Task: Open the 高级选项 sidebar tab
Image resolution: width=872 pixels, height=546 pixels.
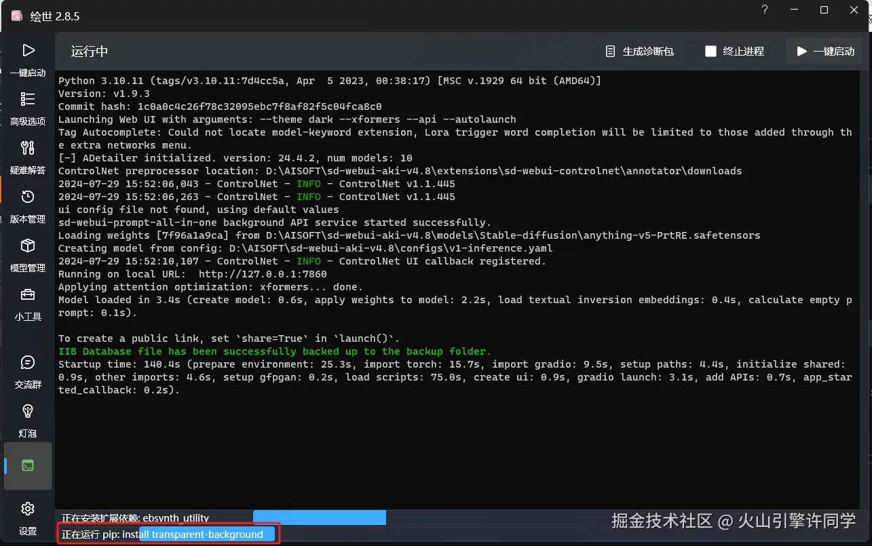Action: 28,109
